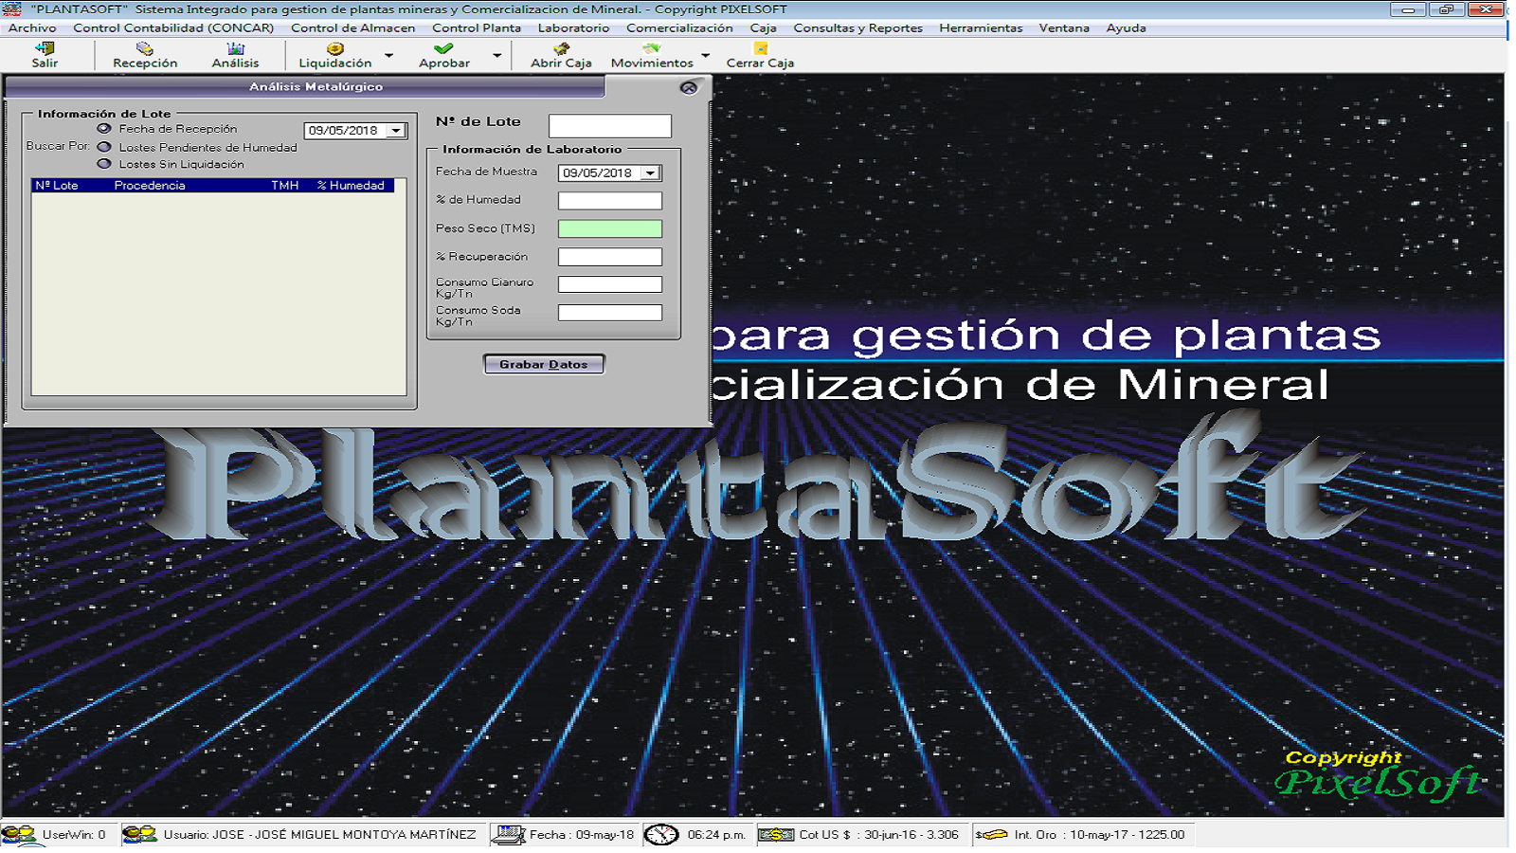Open the Fecha de Muestra date dropdown
The image size is (1516, 853).
[650, 173]
